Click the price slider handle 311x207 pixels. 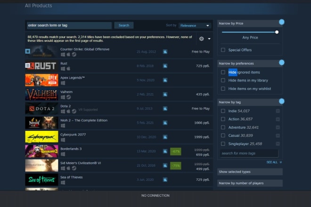coord(277,32)
